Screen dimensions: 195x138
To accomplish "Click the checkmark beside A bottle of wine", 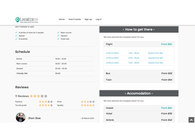I will [x=16, y=32].
